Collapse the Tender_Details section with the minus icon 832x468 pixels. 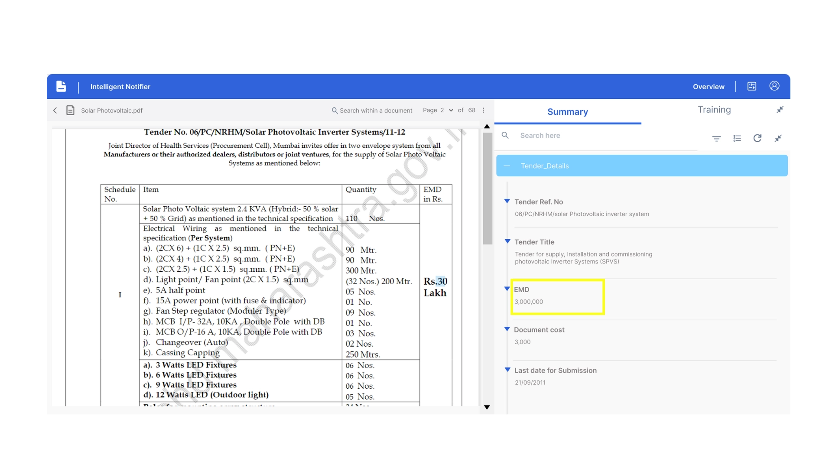pos(507,166)
